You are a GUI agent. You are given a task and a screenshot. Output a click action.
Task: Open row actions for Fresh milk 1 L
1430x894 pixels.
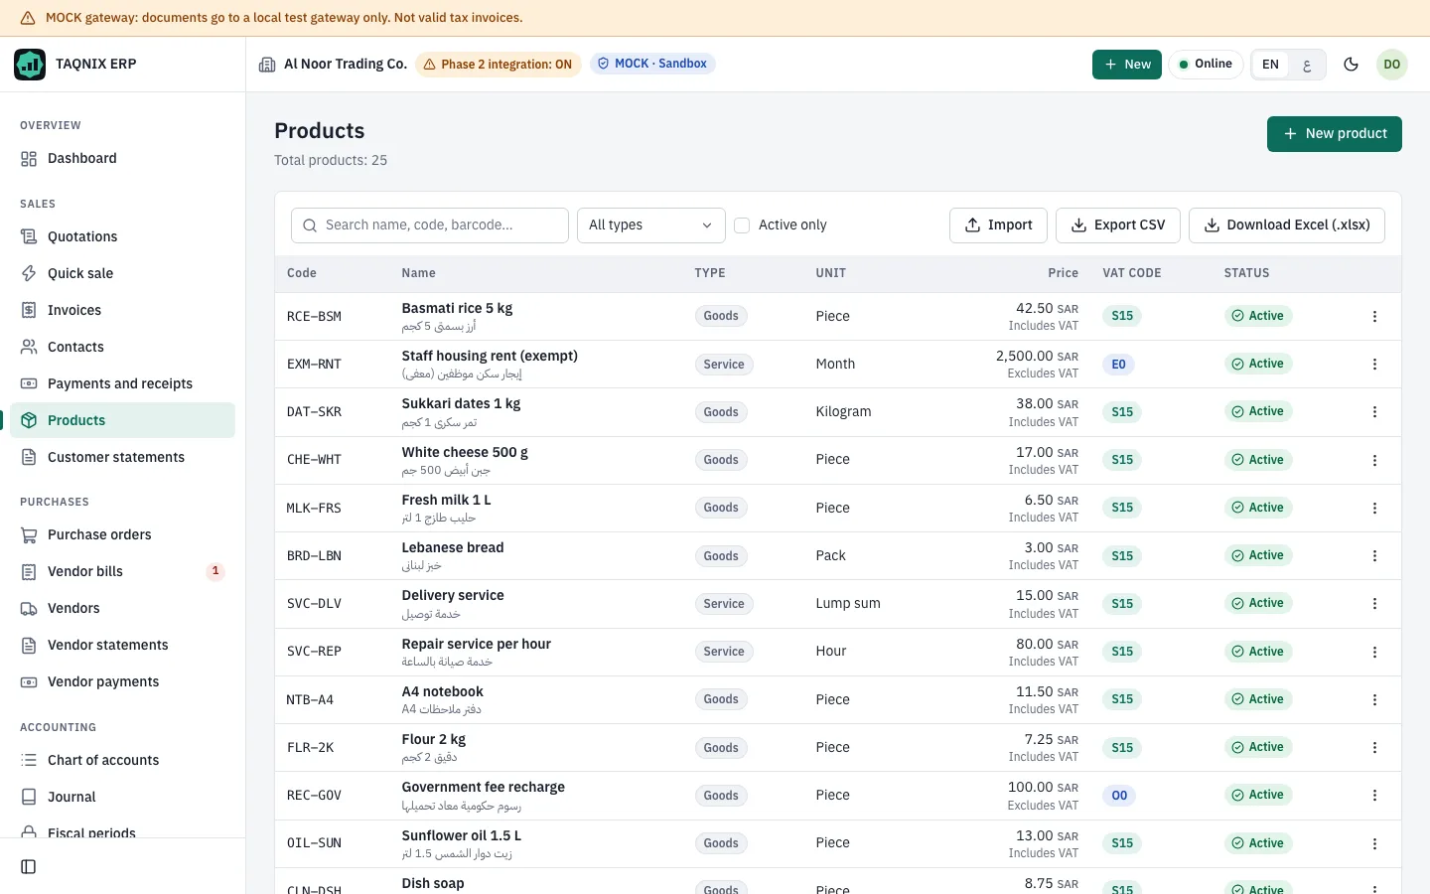(x=1374, y=508)
